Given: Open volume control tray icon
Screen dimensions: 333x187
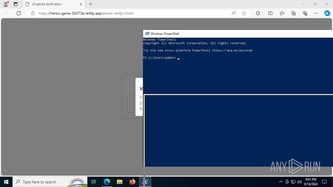Looking at the screenshot, I should coord(299,182).
